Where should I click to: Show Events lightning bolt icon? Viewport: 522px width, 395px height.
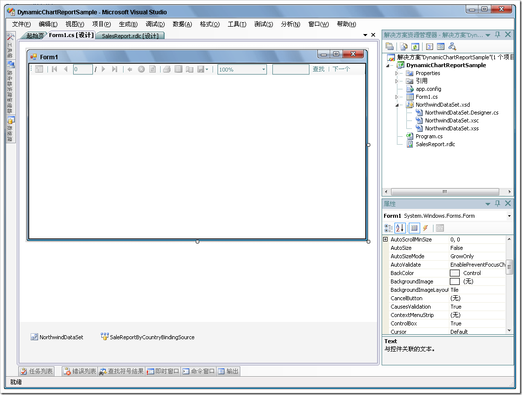click(426, 228)
